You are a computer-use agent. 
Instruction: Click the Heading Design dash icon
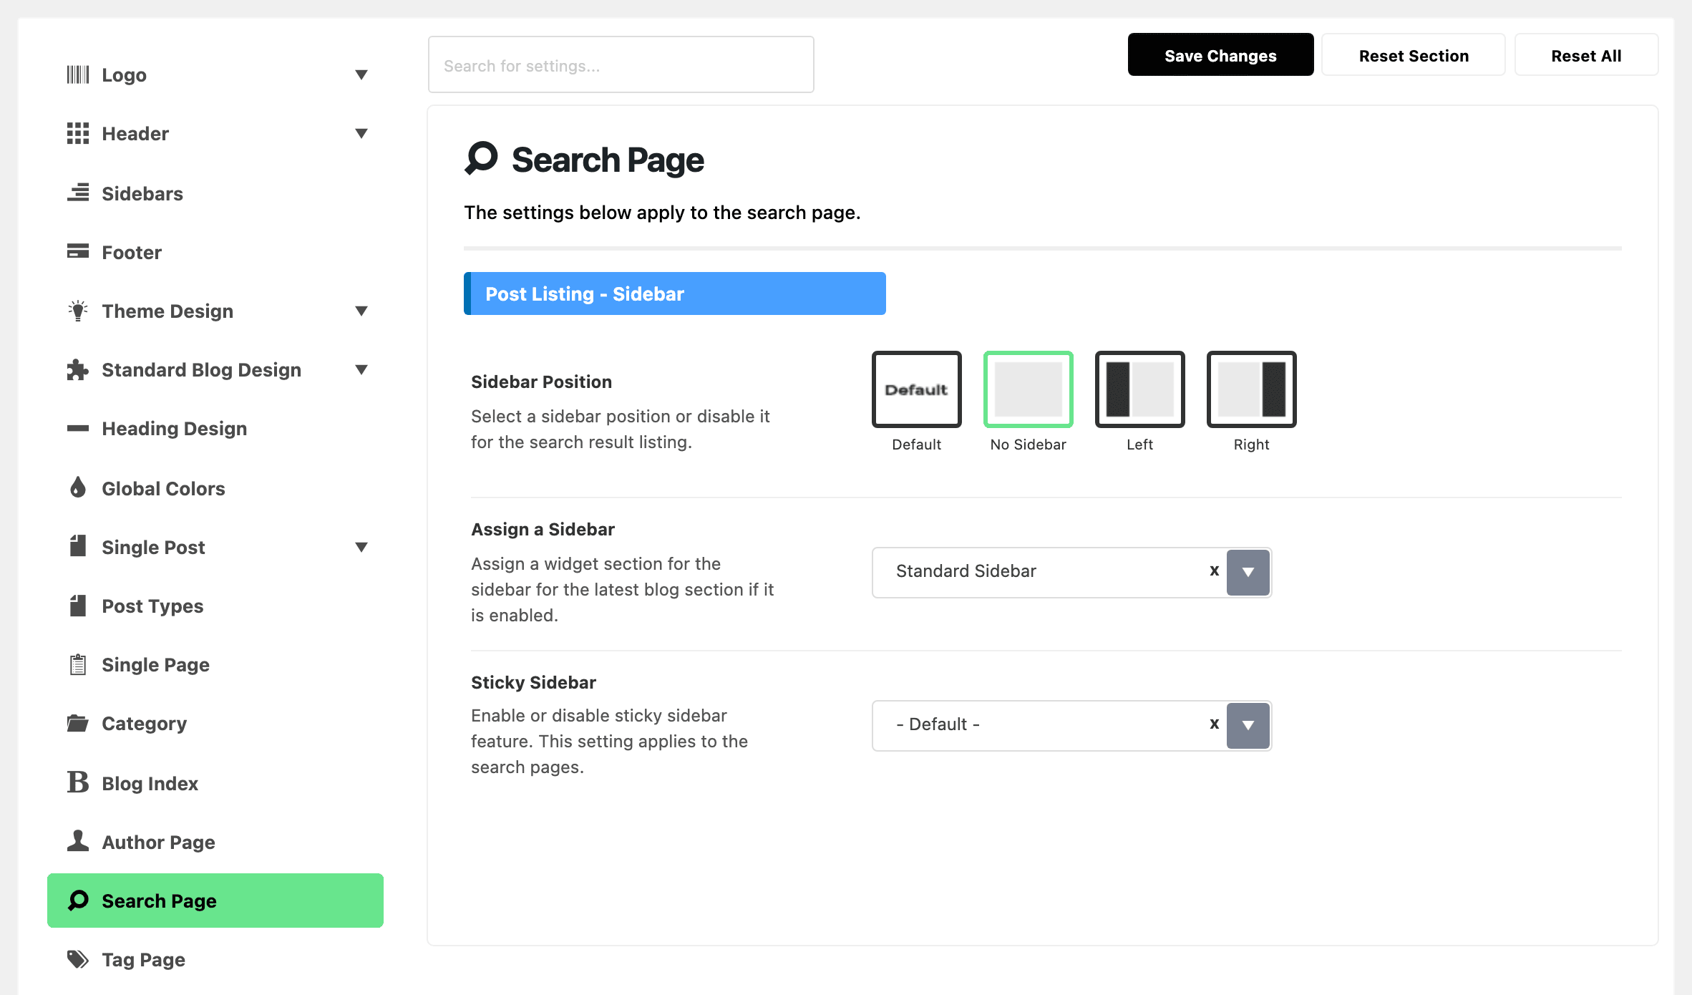tap(78, 428)
